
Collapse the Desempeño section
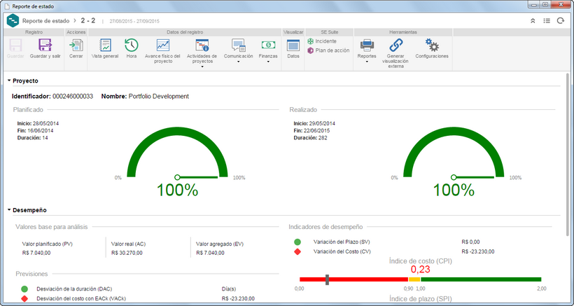(9, 211)
